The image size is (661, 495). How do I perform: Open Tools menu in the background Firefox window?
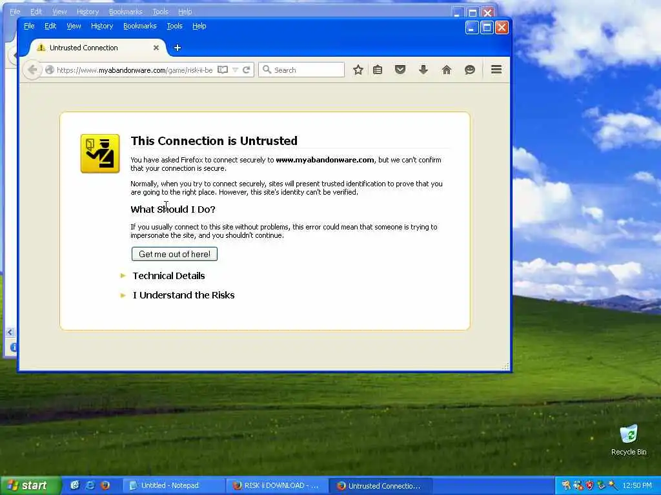pos(160,12)
